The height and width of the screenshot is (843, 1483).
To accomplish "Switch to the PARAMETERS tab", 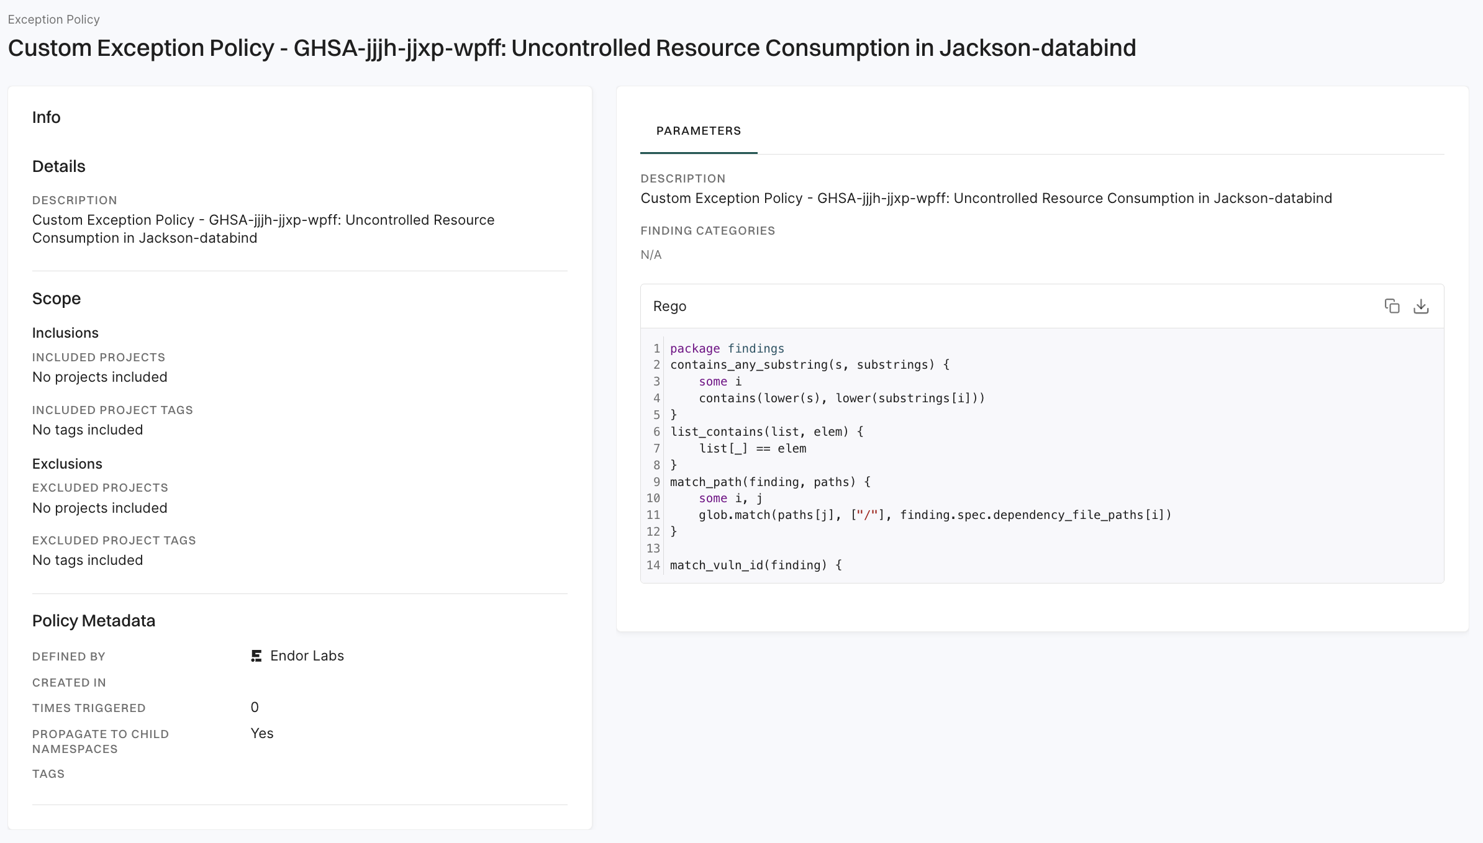I will pyautogui.click(x=698, y=131).
